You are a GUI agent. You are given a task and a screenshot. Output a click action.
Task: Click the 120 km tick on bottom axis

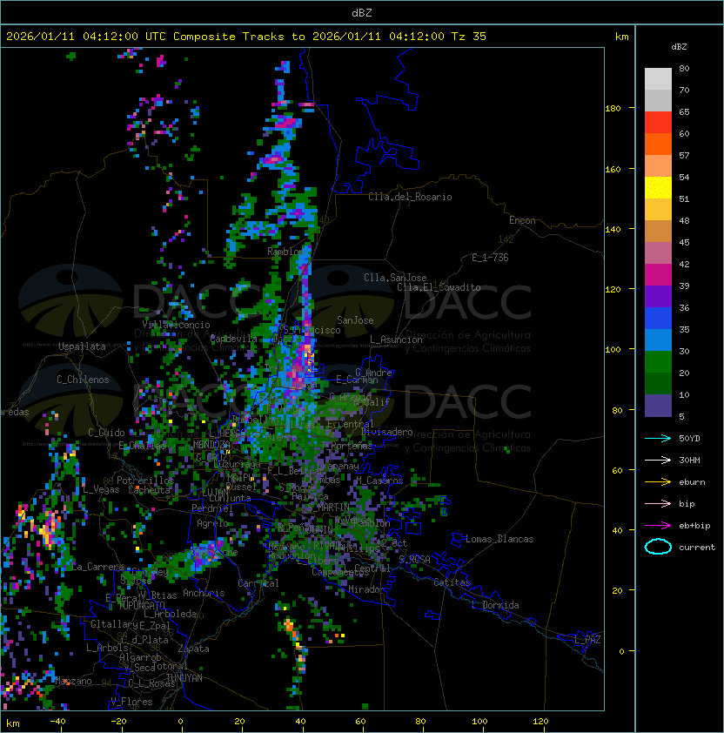[540, 722]
